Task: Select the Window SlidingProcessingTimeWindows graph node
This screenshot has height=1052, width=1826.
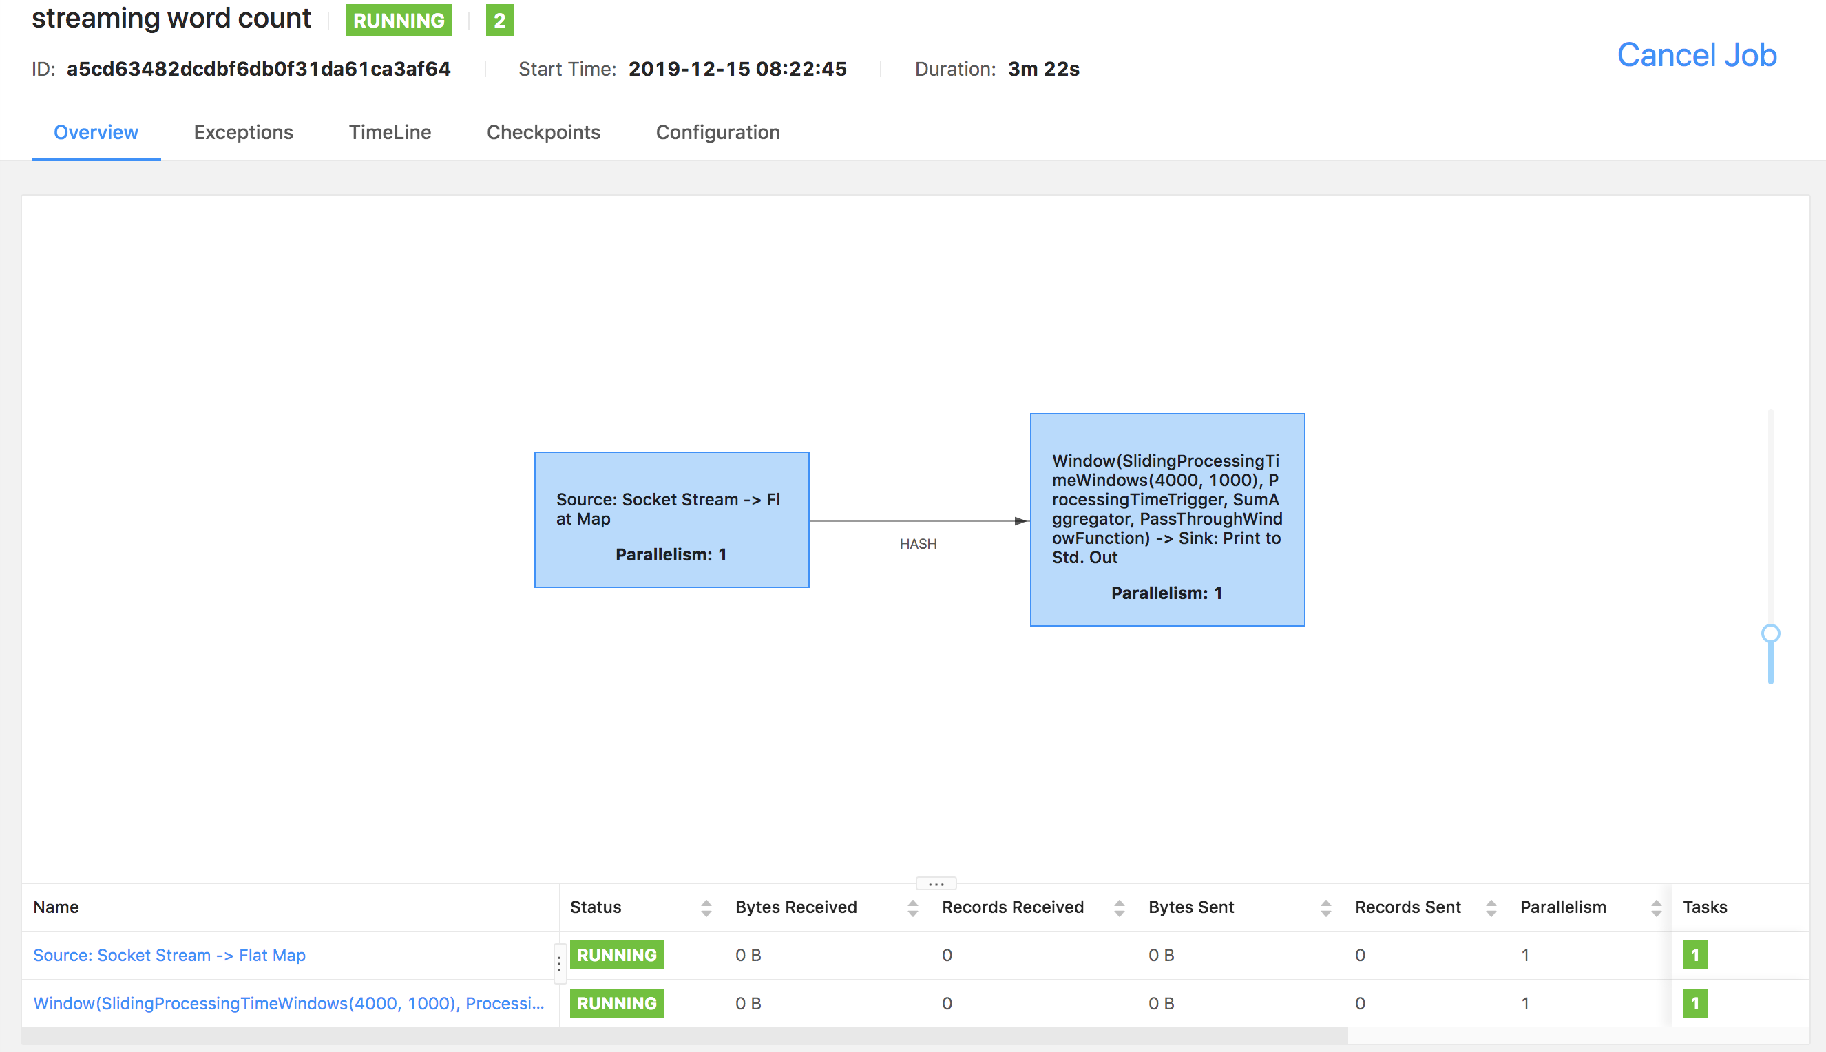Action: point(1167,520)
